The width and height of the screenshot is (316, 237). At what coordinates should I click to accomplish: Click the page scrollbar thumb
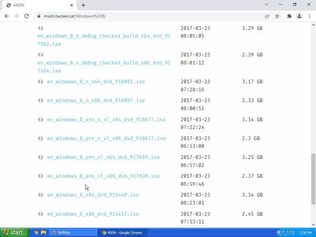(x=313, y=179)
